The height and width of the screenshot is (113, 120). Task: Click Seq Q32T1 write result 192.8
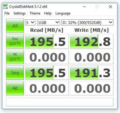[x=92, y=41]
